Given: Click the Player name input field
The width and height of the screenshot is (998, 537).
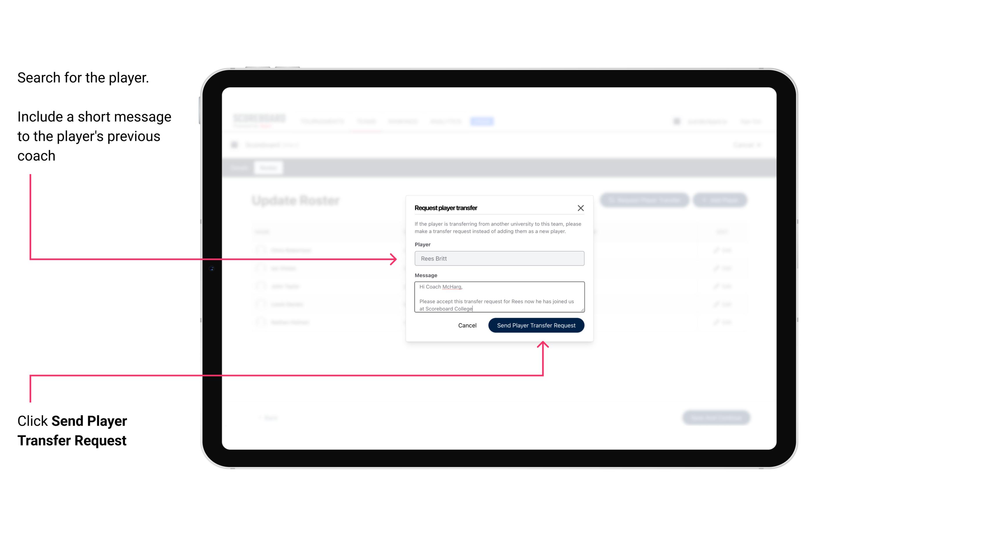Looking at the screenshot, I should (x=499, y=258).
